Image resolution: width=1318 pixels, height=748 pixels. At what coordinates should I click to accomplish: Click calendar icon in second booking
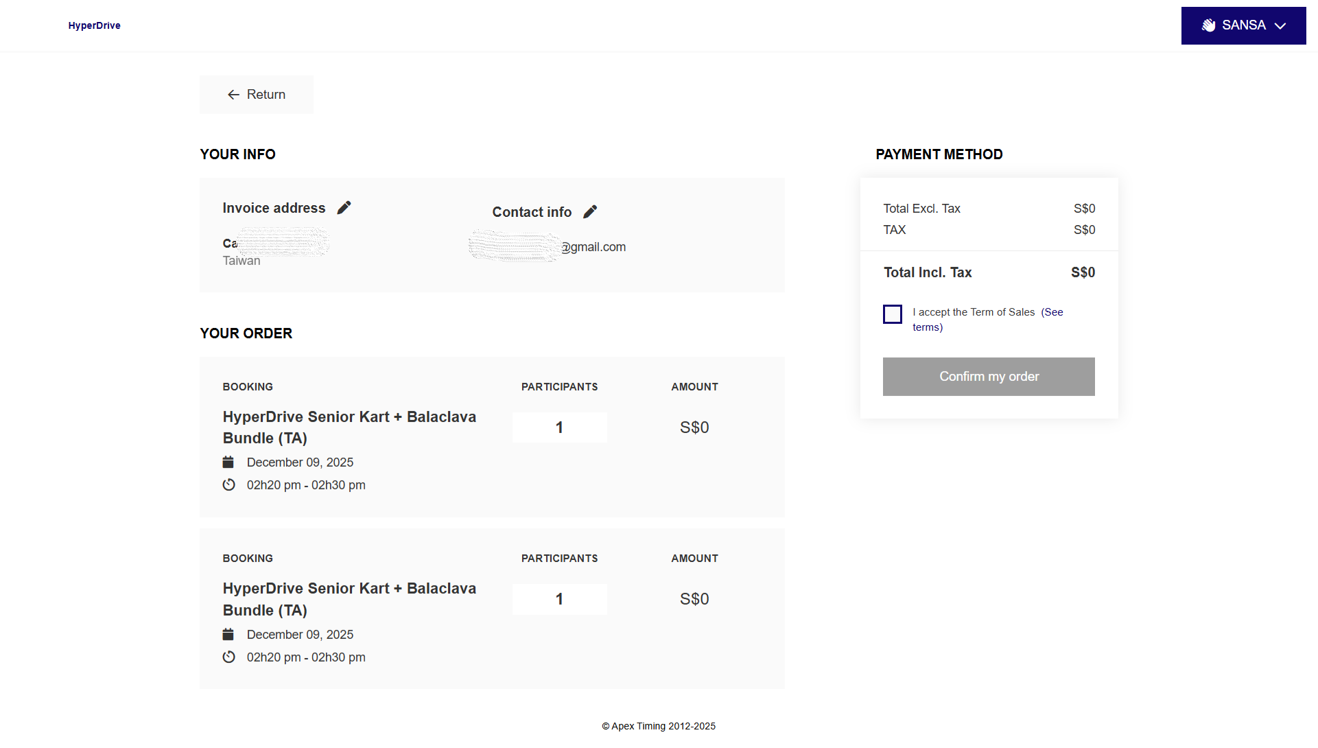coord(228,635)
